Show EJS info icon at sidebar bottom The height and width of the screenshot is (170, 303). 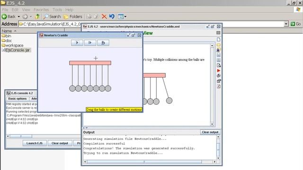tap(219, 86)
